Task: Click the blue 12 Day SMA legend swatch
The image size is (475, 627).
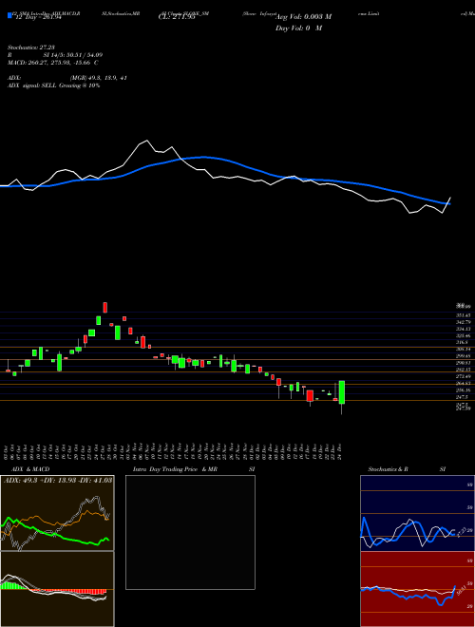Action: click(x=9, y=15)
